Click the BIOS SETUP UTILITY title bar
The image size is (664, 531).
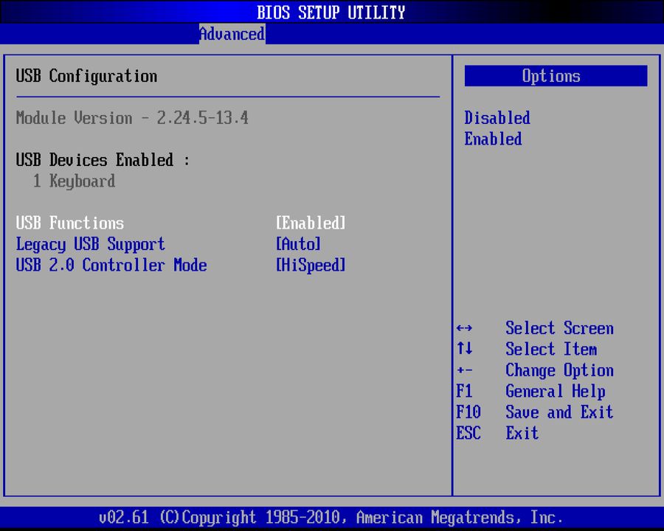pos(331,12)
